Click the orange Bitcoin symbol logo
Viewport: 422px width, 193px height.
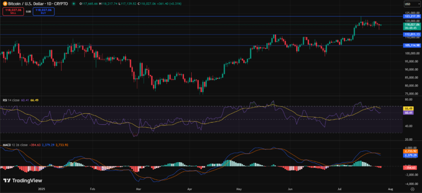(x=4, y=4)
